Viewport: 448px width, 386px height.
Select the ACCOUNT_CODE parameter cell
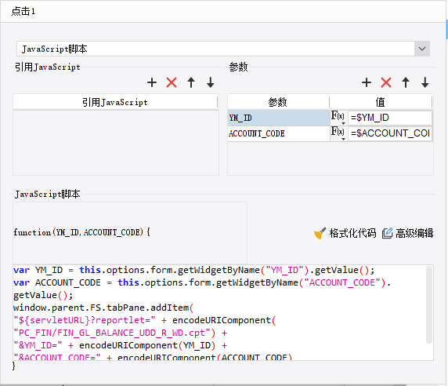(279, 133)
